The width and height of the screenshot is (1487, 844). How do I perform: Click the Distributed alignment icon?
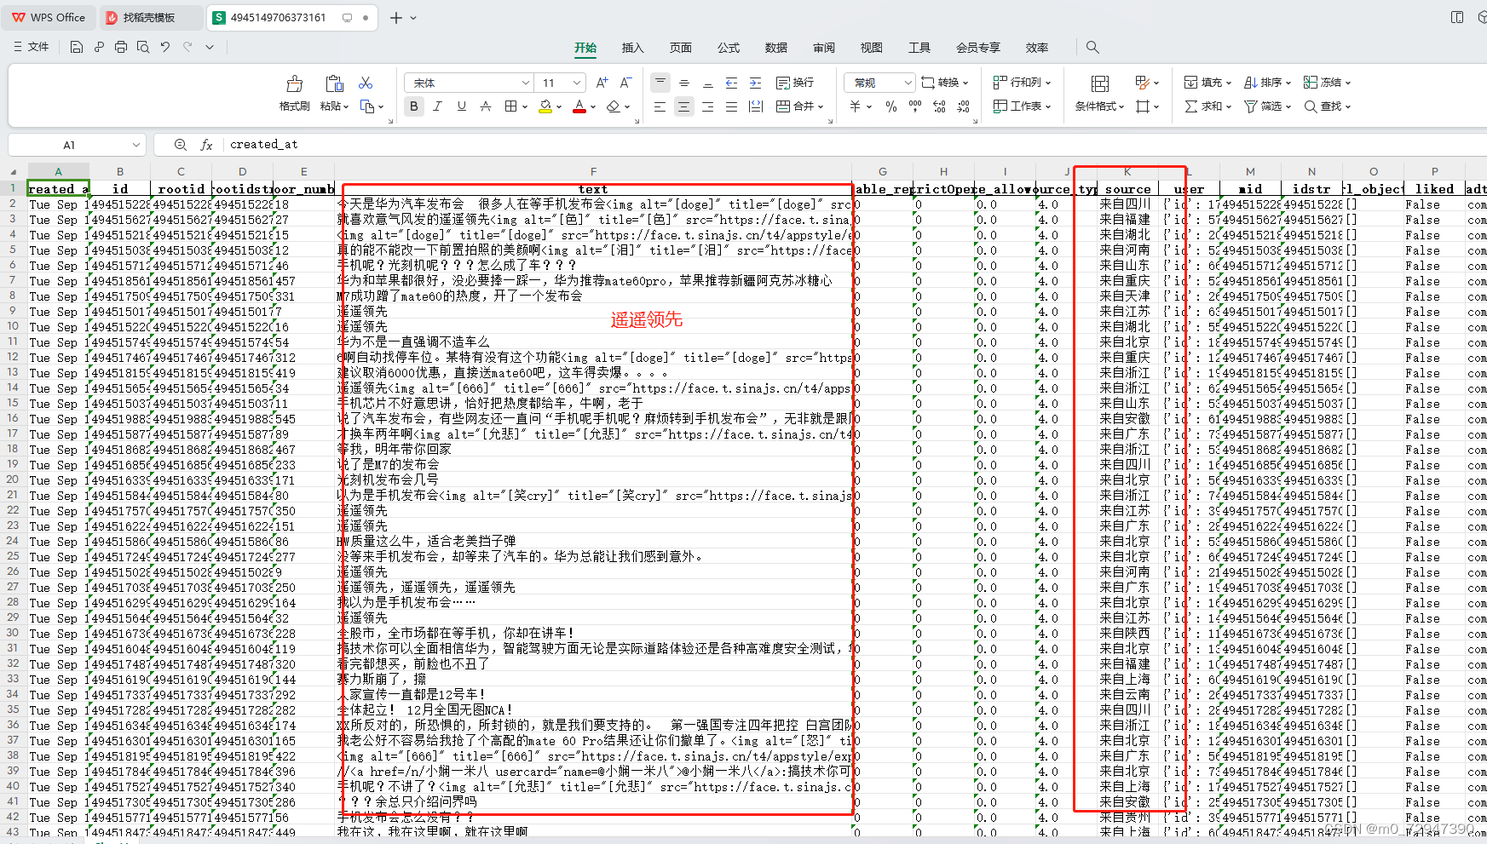click(x=755, y=106)
